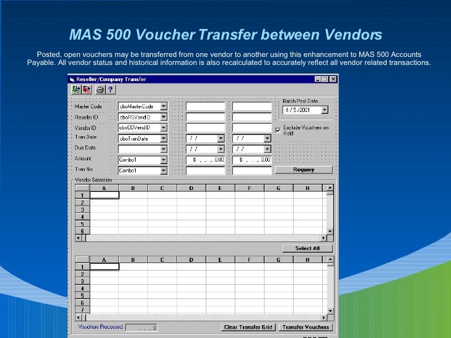Screen dimensions: 451x338
Task: Click scroll-up arrow of Vendor Selection grid
Action: pos(330,188)
